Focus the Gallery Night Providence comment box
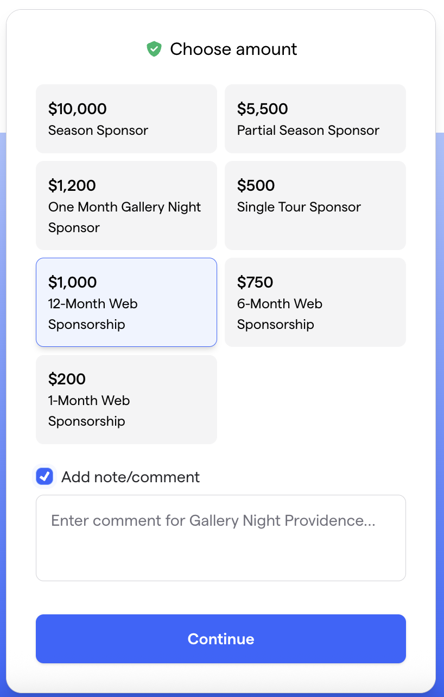This screenshot has height=697, width=444. pyautogui.click(x=220, y=537)
